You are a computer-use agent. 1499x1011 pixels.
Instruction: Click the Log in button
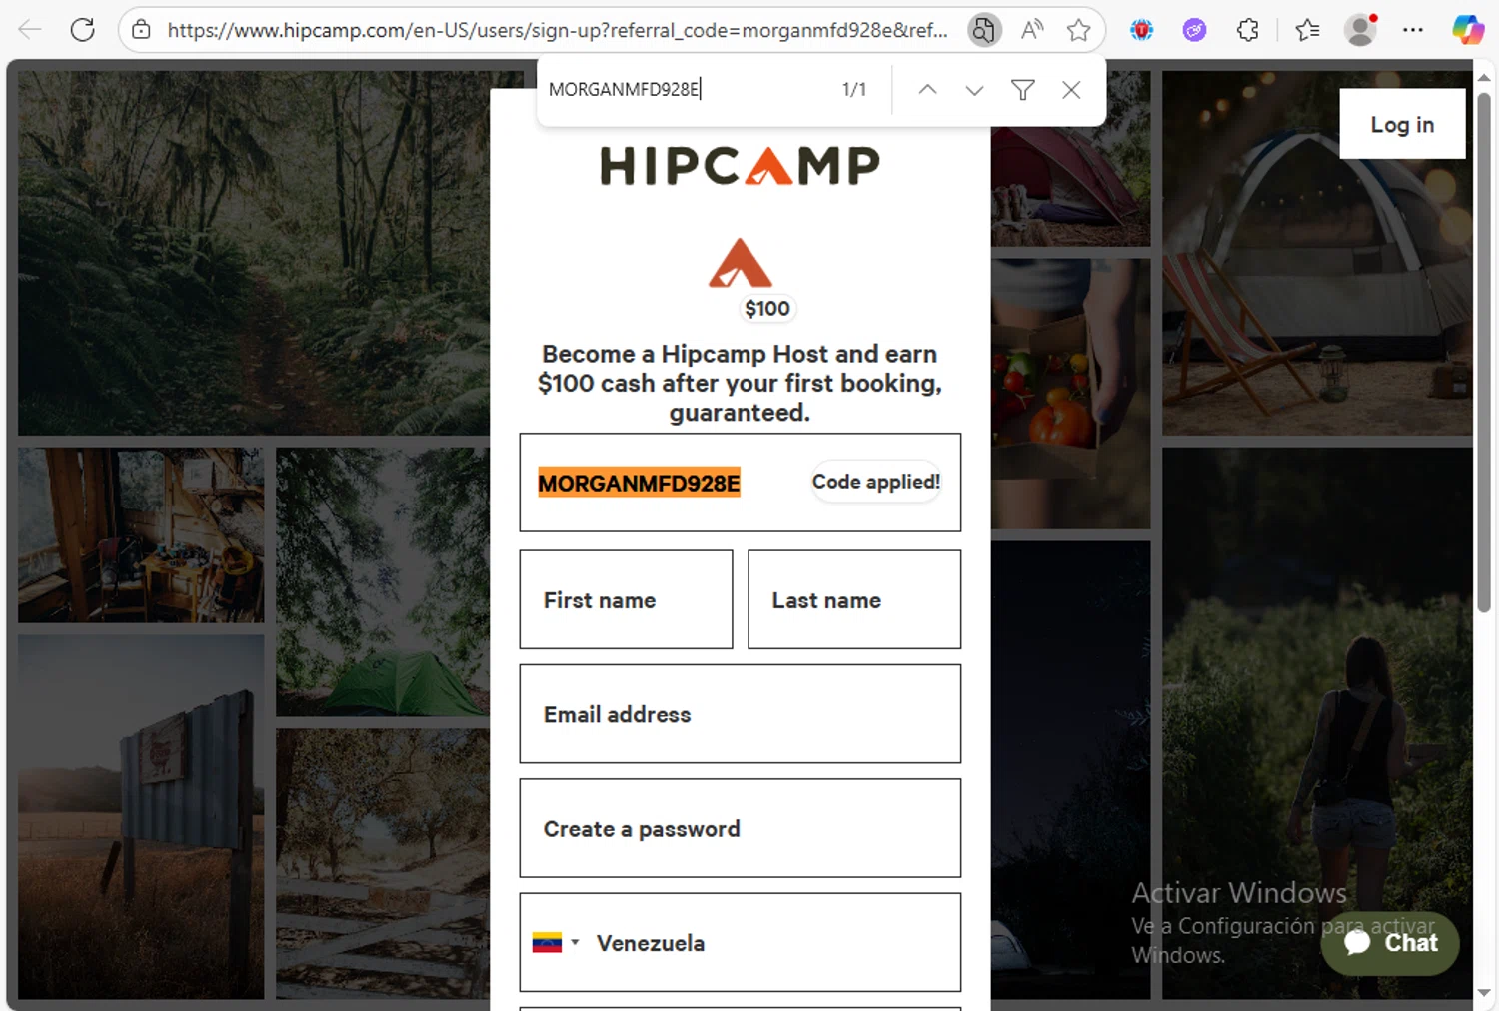click(x=1402, y=124)
